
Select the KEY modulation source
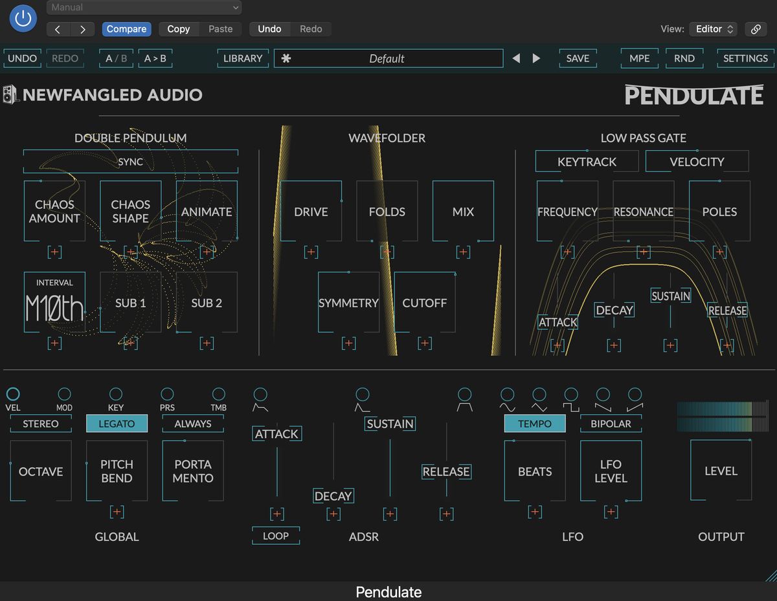pos(116,394)
